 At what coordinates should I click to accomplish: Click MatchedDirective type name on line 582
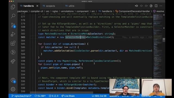point(56,34)
